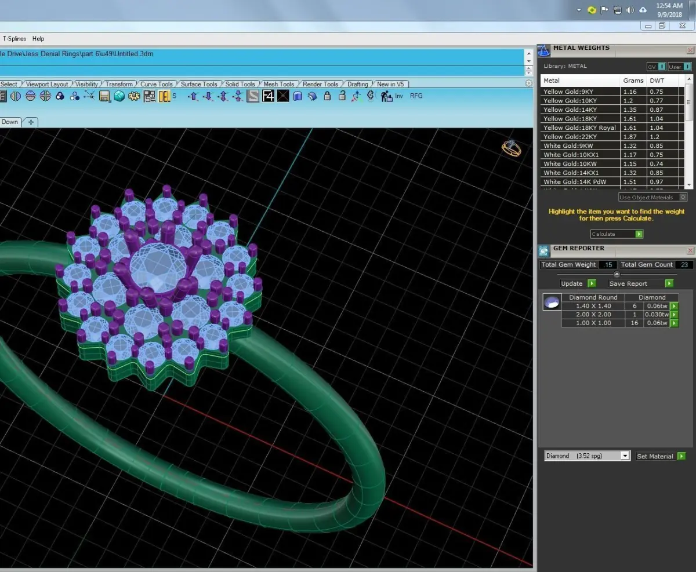This screenshot has width=696, height=572.
Task: Open the Surface Tools tab
Action: [x=199, y=84]
